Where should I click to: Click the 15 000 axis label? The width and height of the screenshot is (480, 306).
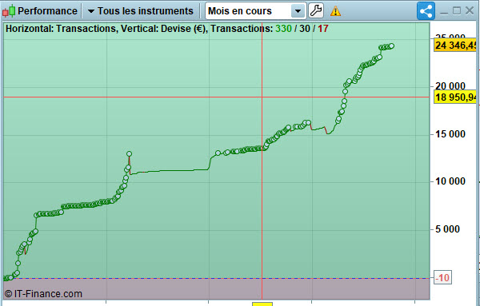click(450, 134)
